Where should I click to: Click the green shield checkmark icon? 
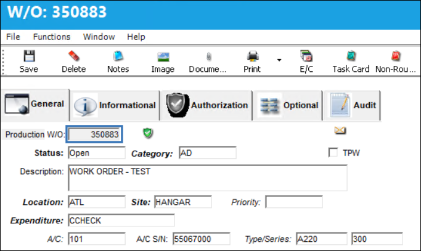pos(148,133)
